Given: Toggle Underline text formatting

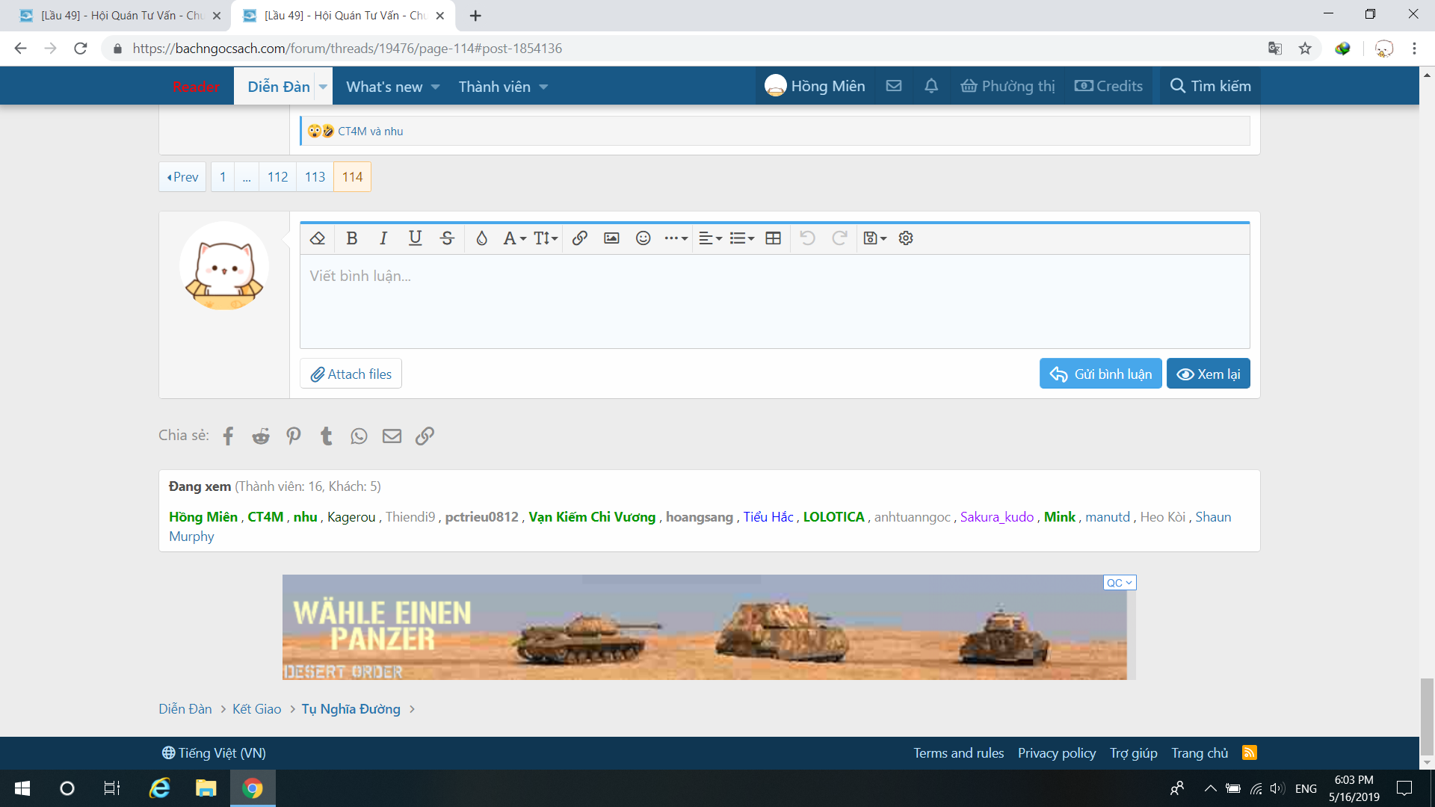Looking at the screenshot, I should (415, 238).
